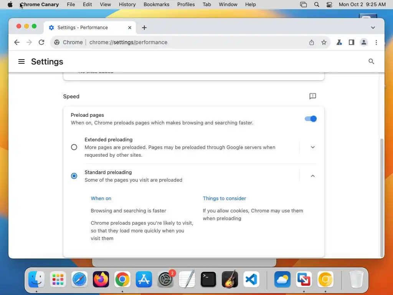Viewport: 393px width, 295px height.
Task: Open the Chrome Canary app menu
Action: point(40,5)
